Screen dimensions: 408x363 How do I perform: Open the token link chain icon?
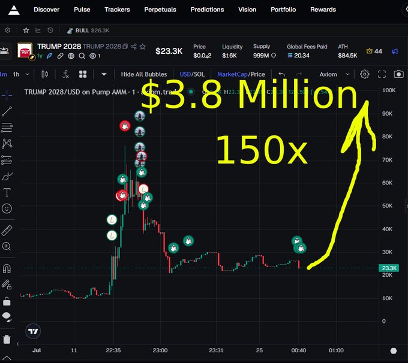click(x=60, y=56)
